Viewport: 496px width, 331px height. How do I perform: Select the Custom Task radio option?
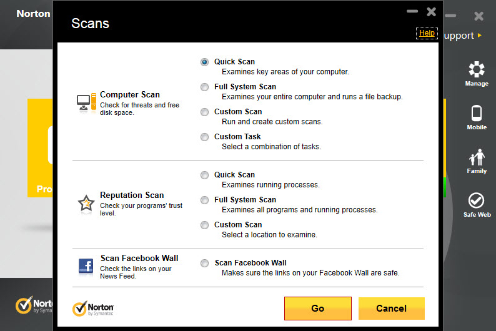pos(205,137)
